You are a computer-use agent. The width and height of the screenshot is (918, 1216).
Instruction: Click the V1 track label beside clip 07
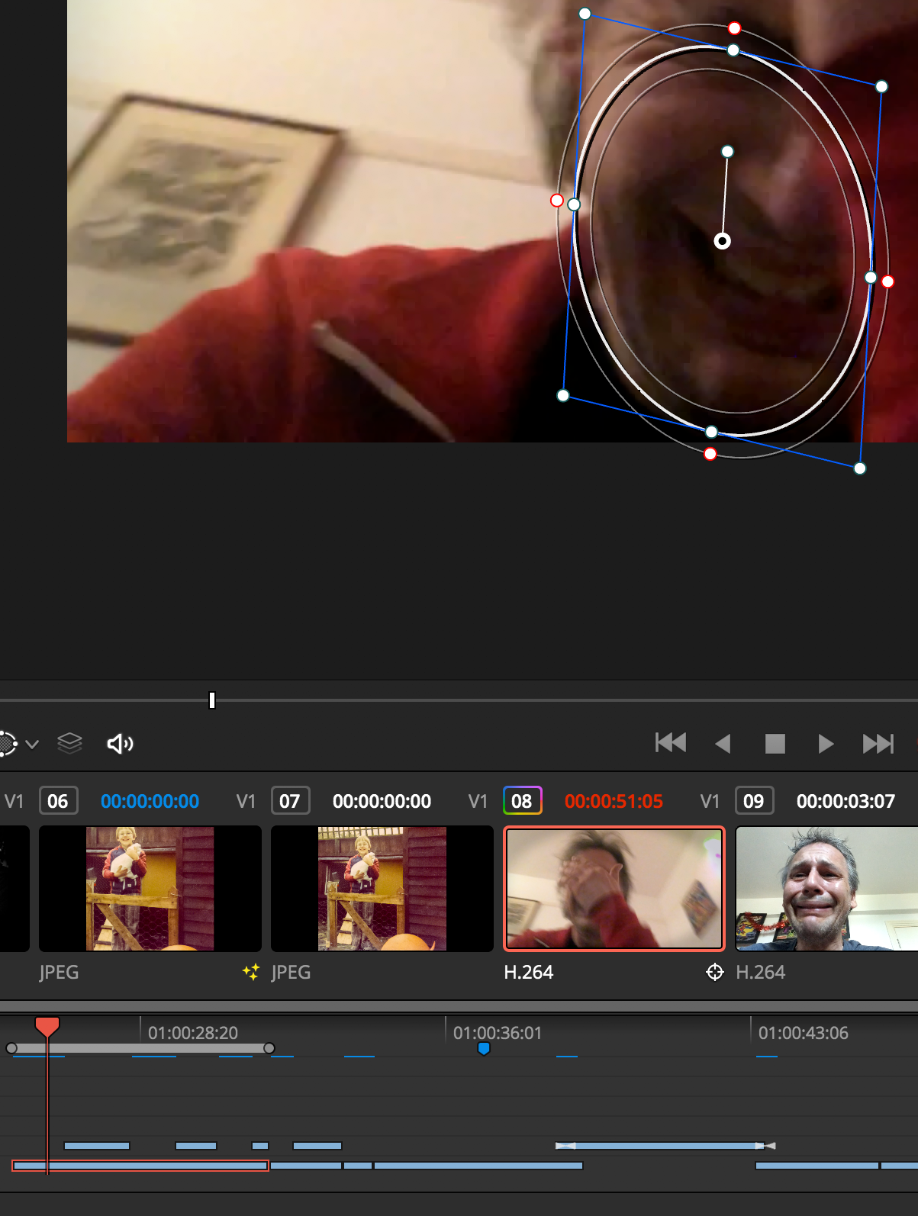pyautogui.click(x=246, y=801)
